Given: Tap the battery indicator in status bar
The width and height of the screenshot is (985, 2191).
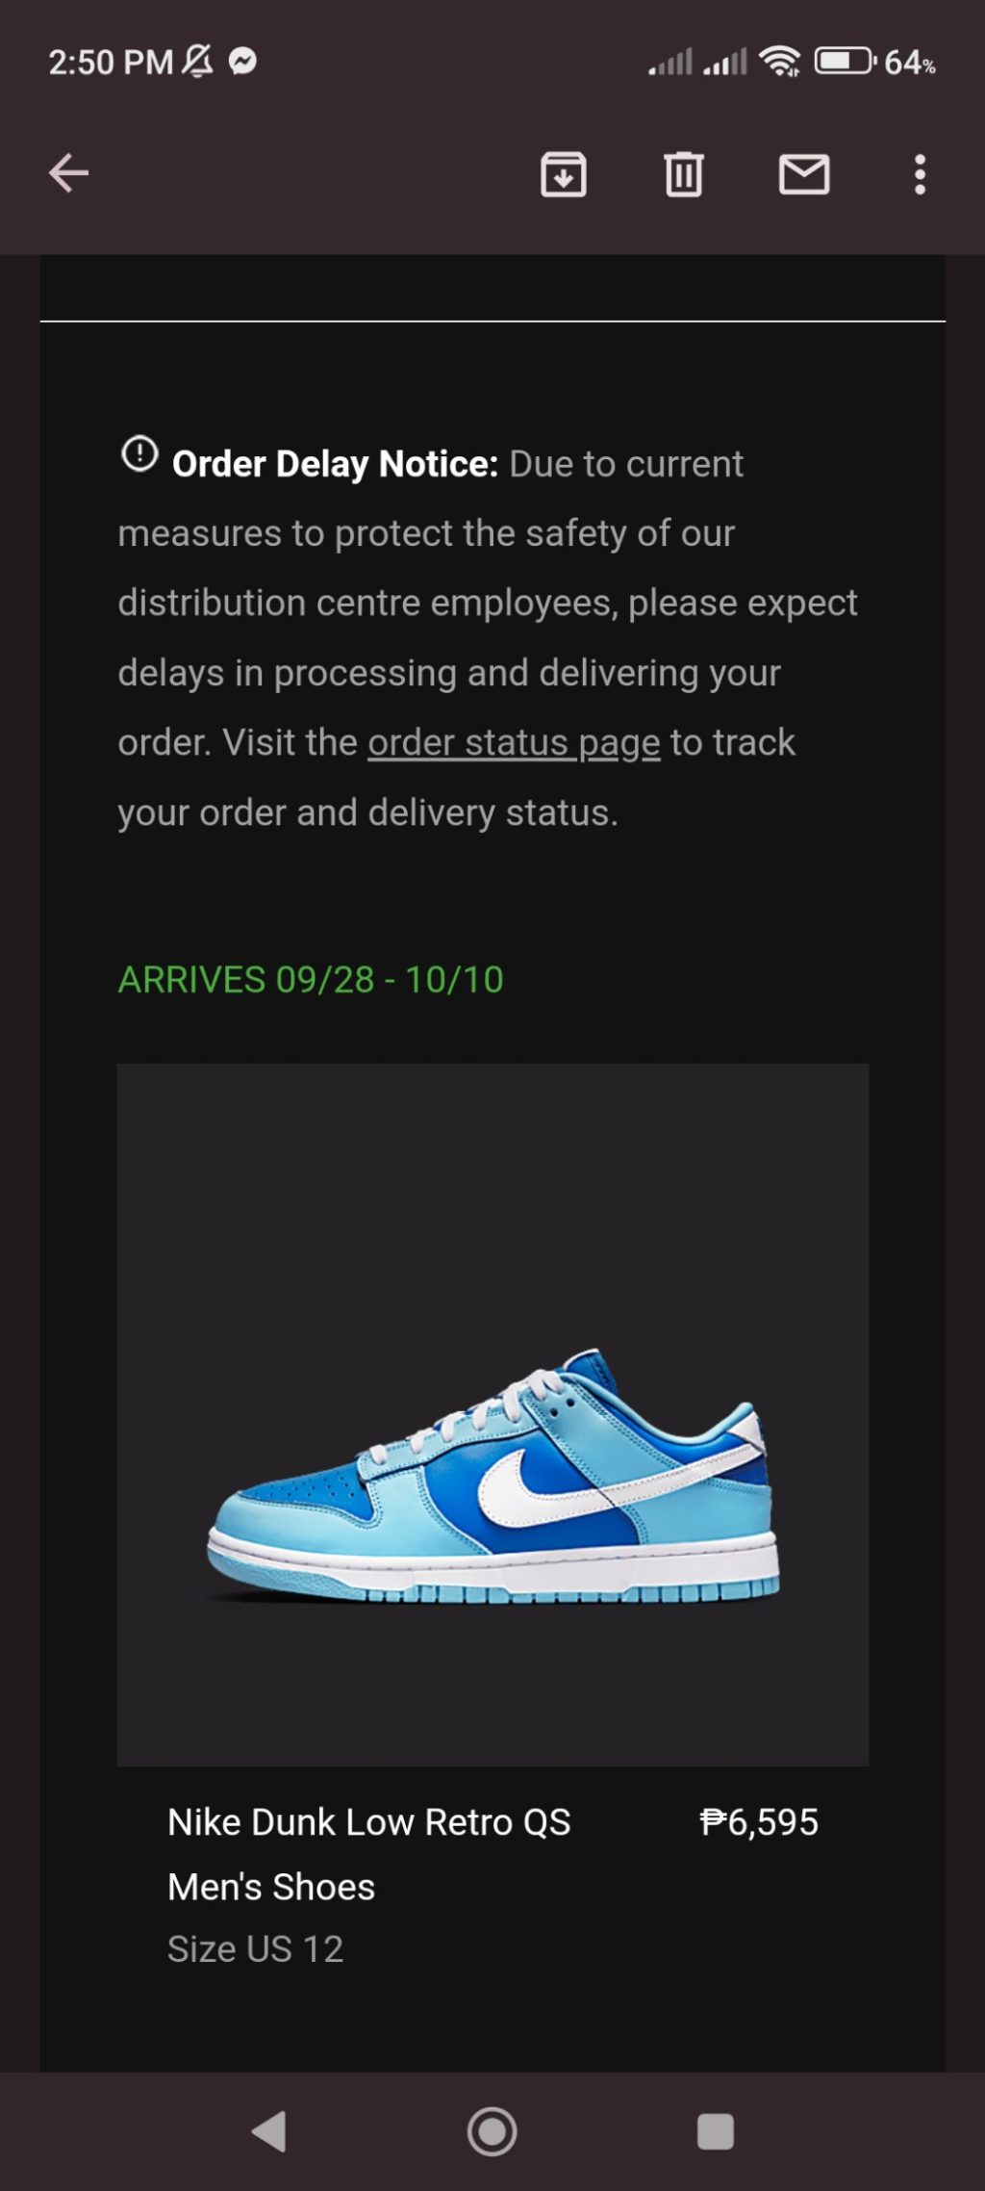Looking at the screenshot, I should 846,62.
